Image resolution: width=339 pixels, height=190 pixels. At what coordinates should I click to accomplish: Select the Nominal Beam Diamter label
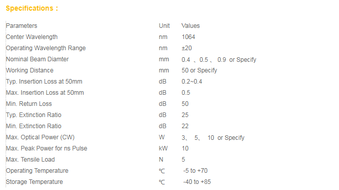(x=37, y=59)
